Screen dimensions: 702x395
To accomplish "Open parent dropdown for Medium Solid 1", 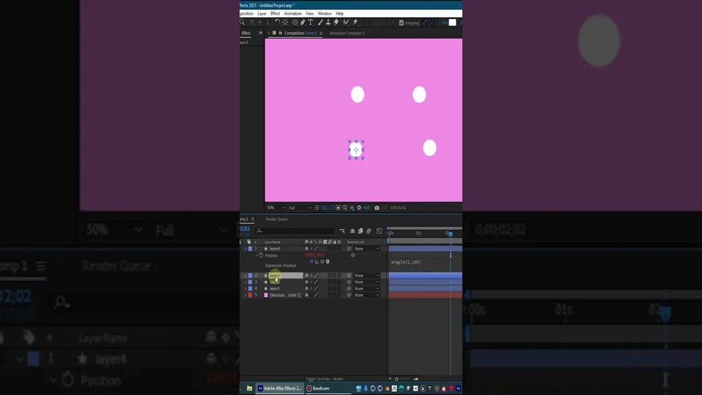I will (367, 295).
